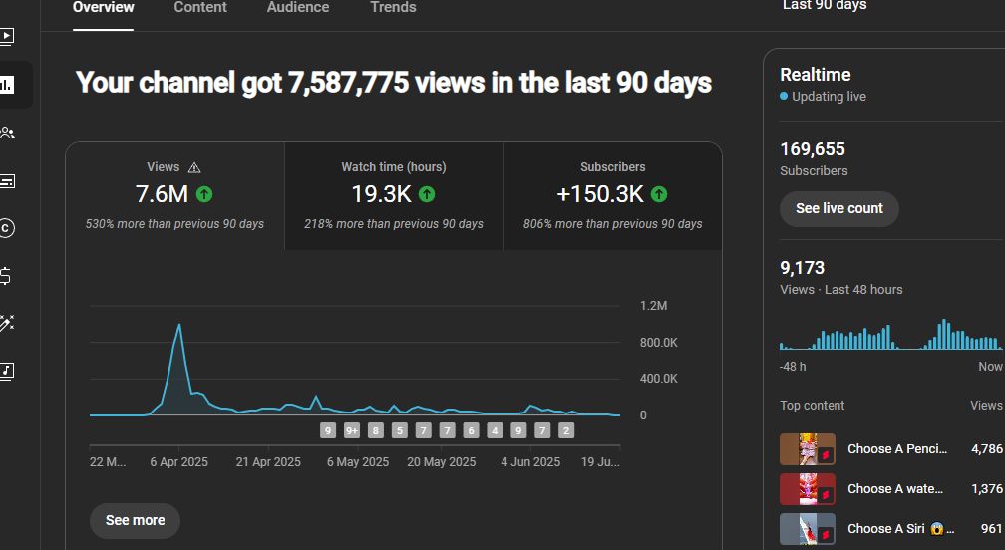Click the Analytics sidebar icon
The width and height of the screenshot is (1005, 550).
[x=7, y=85]
